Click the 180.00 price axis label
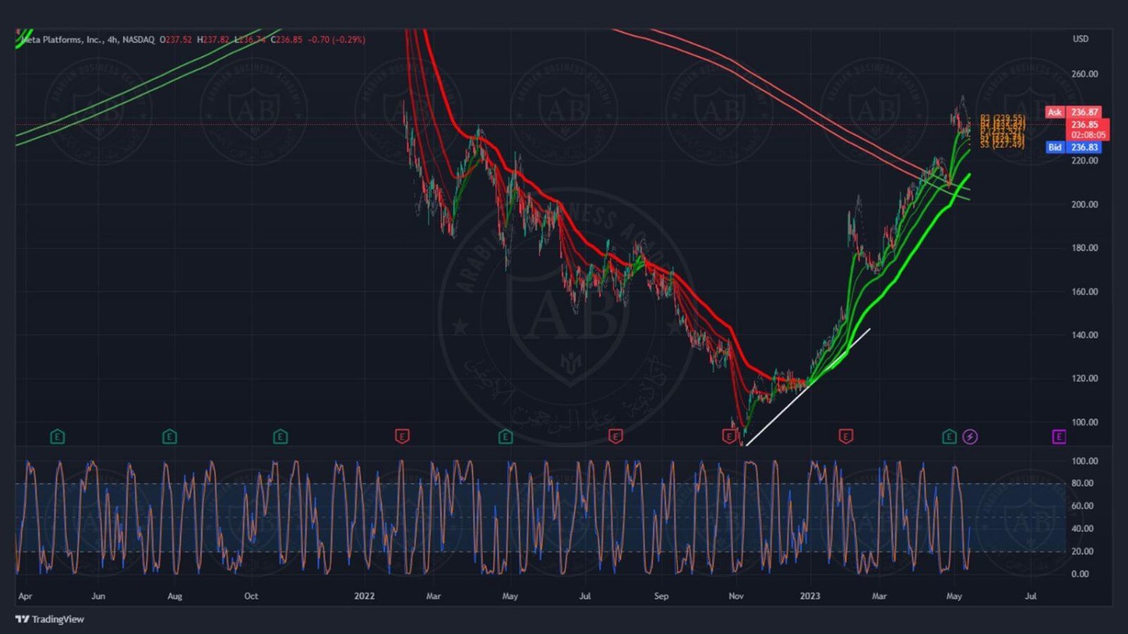The height and width of the screenshot is (634, 1128). click(x=1084, y=248)
